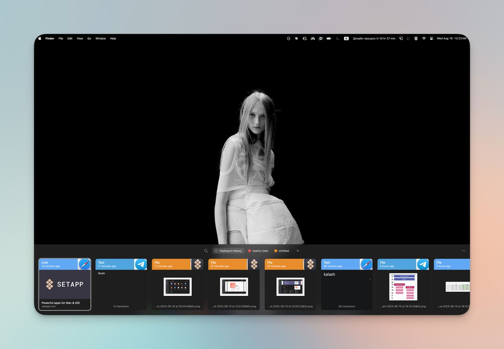
Task: Open Control Center from the menu bar
Action: [x=432, y=39]
